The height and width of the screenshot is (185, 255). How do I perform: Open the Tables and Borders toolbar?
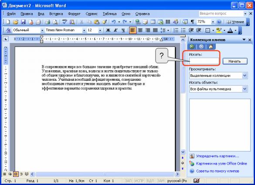point(146,22)
